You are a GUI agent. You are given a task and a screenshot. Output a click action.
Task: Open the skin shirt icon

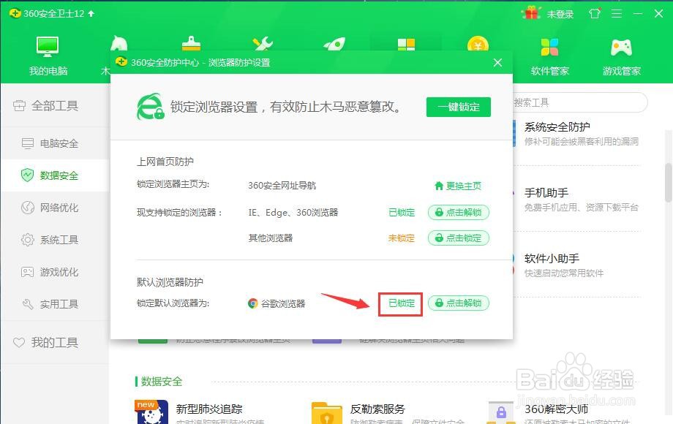[x=595, y=13]
